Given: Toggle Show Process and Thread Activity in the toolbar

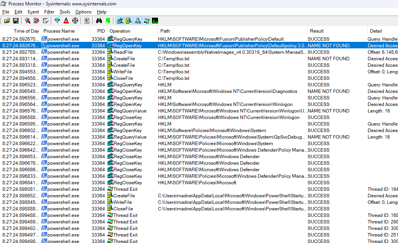Looking at the screenshot, I should tap(147, 21).
